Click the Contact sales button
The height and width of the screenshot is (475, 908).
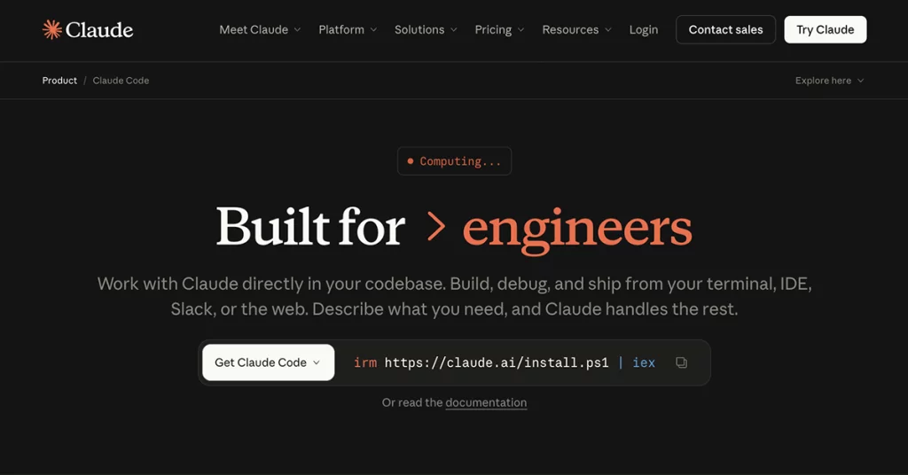[x=725, y=29]
